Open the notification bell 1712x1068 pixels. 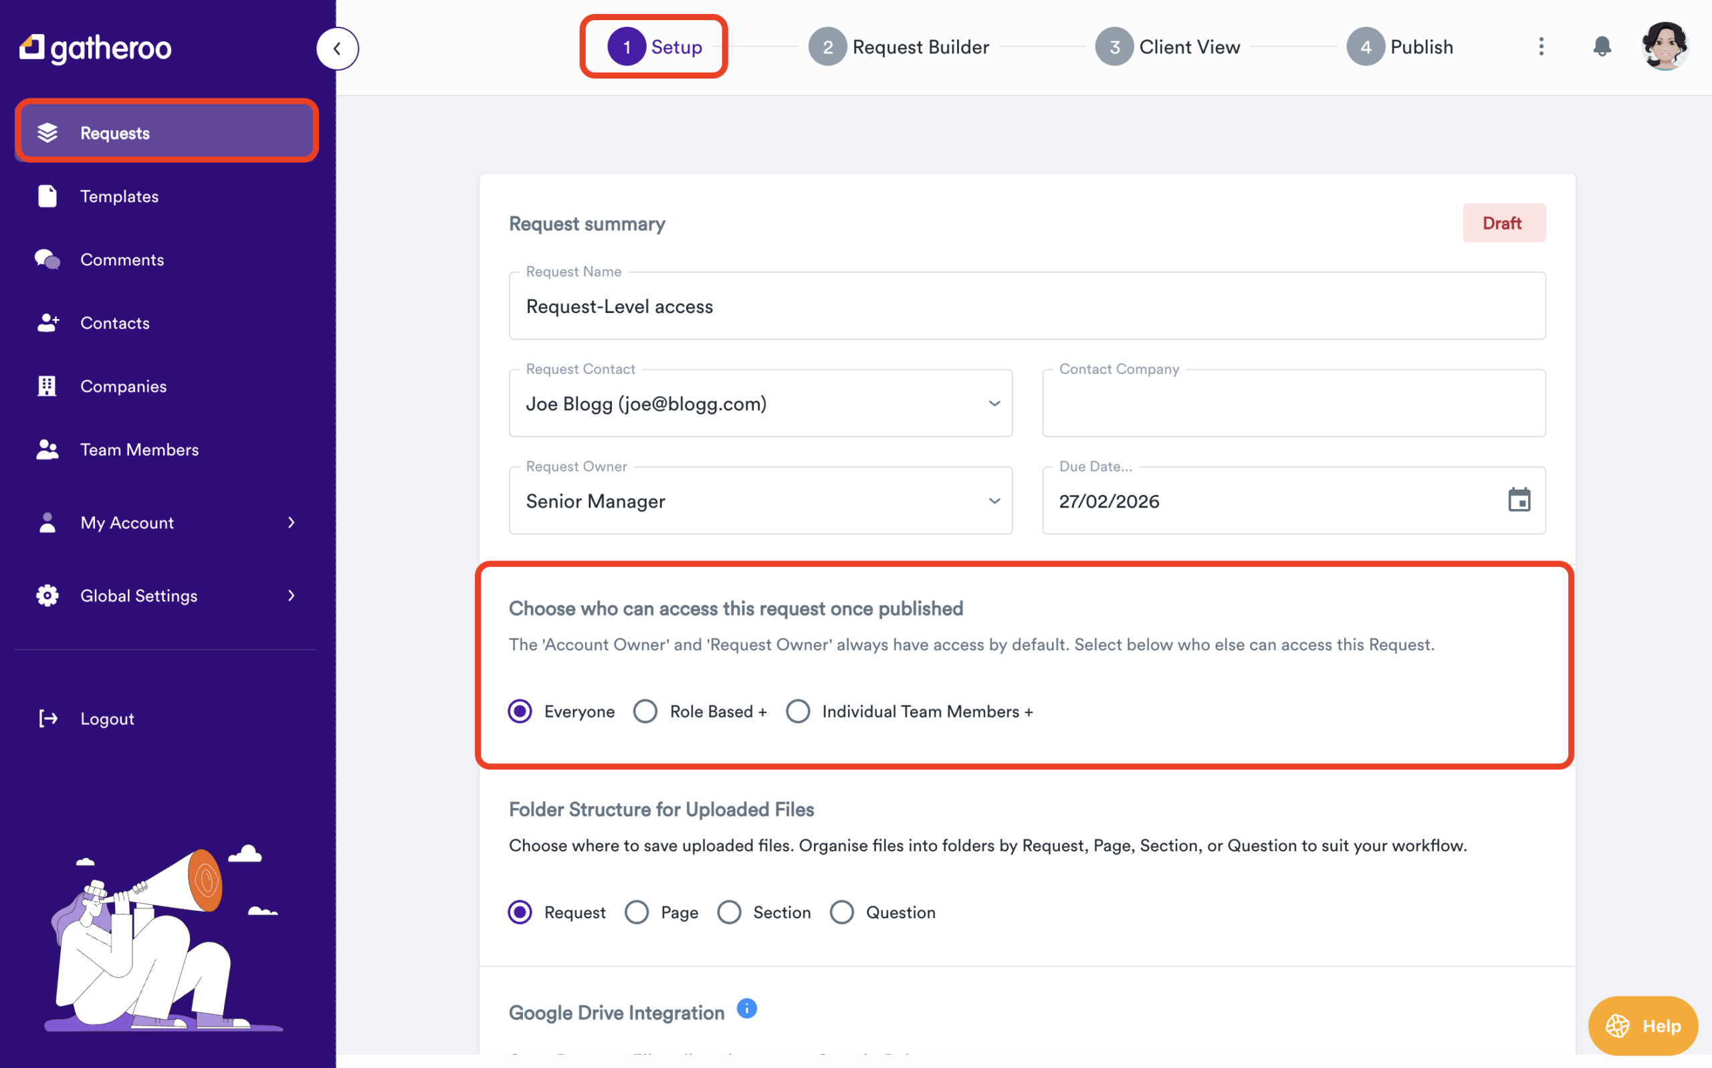pyautogui.click(x=1602, y=47)
